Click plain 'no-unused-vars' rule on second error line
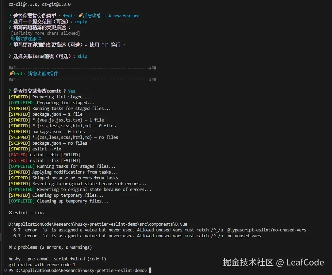 [244, 236]
